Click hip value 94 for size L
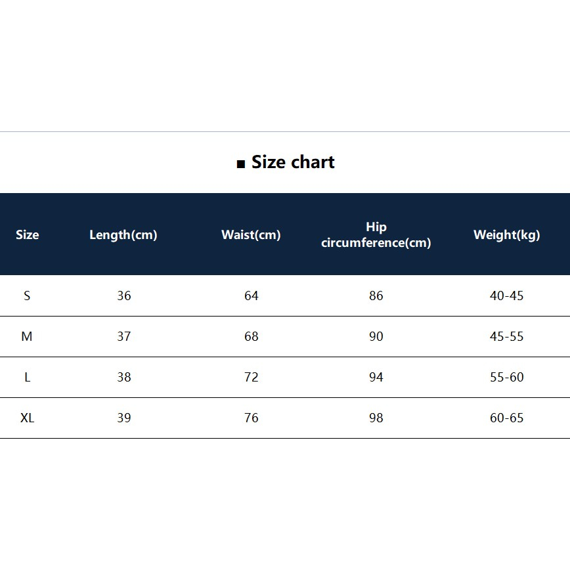Screen dimensions: 570x570 click(x=376, y=377)
